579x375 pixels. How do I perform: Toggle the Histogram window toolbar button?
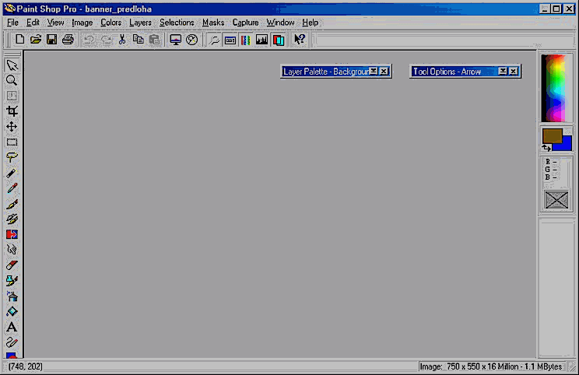[261, 40]
